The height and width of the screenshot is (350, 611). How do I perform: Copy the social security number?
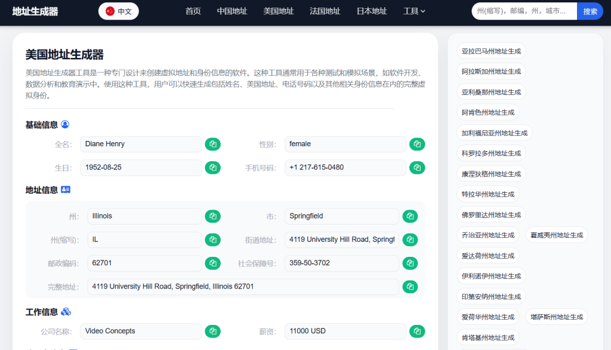tap(410, 263)
